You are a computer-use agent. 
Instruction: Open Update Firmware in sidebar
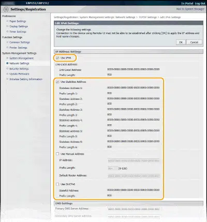[x=19, y=74]
